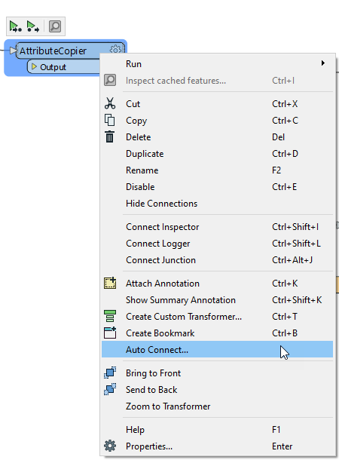Choose Cut from the context menu

point(217,104)
